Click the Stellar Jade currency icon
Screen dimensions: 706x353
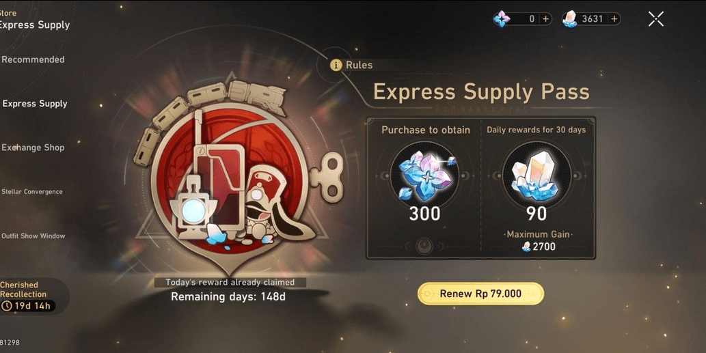coord(570,19)
